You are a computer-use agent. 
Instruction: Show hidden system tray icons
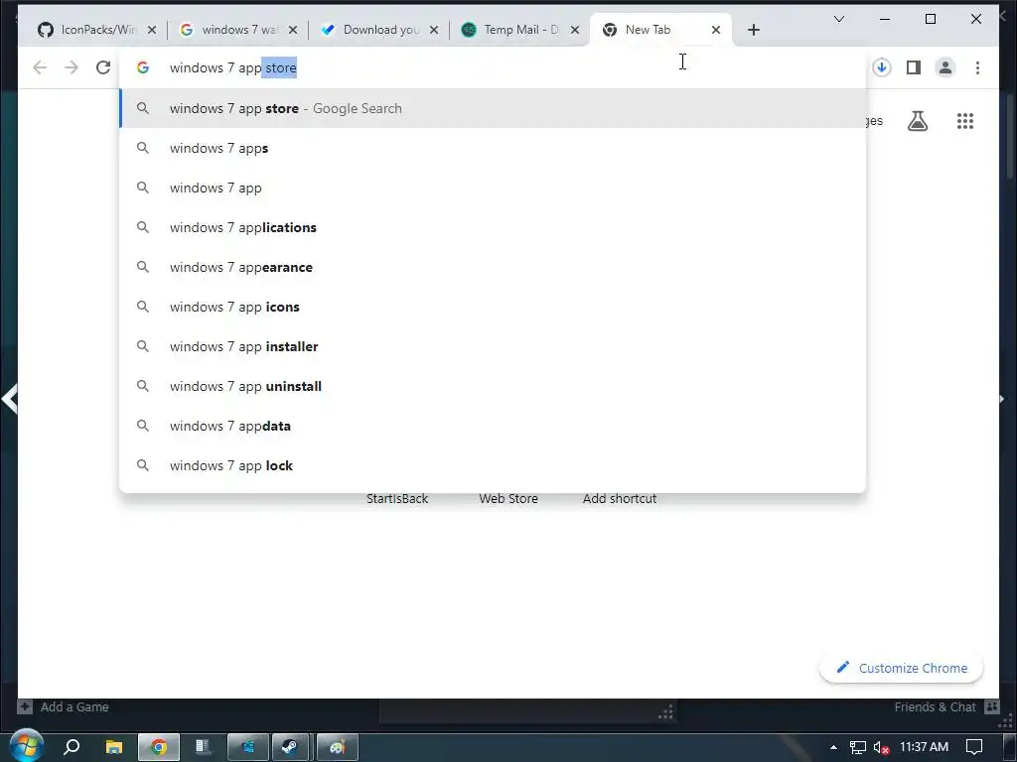833,747
